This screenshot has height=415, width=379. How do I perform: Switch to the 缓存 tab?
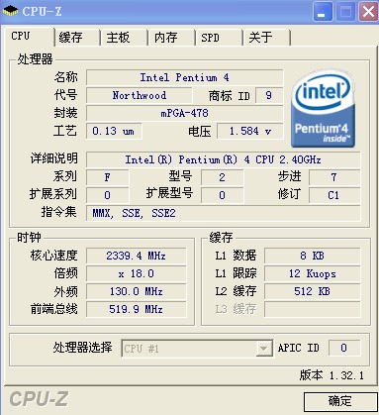(76, 38)
